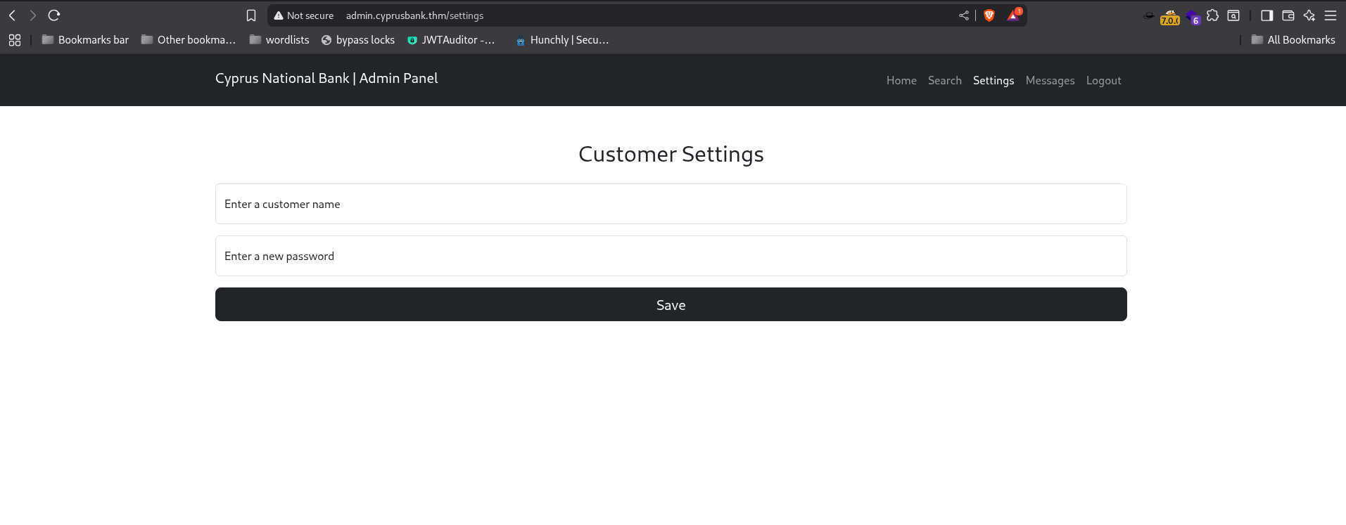Reload the page with the refresh icon
The image size is (1346, 525).
tap(54, 15)
